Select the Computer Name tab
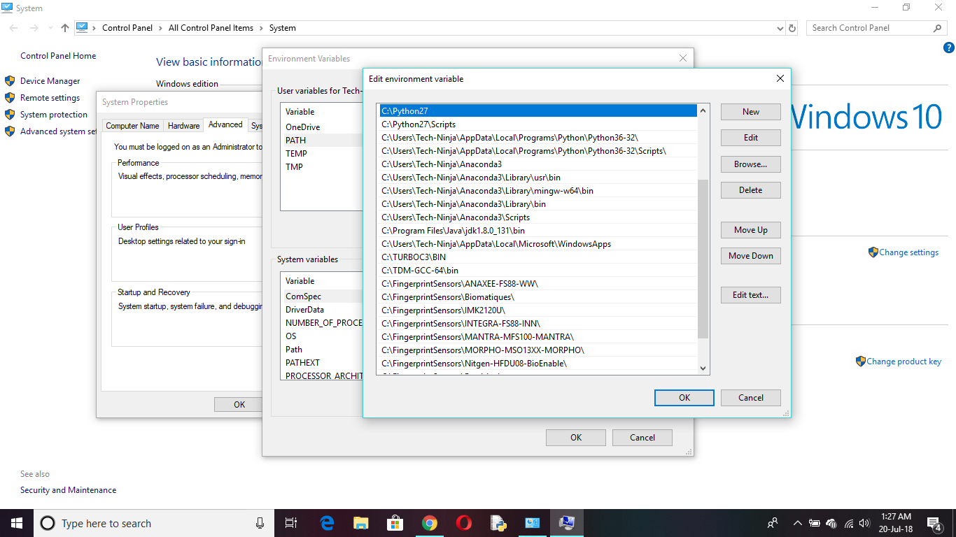 point(132,126)
